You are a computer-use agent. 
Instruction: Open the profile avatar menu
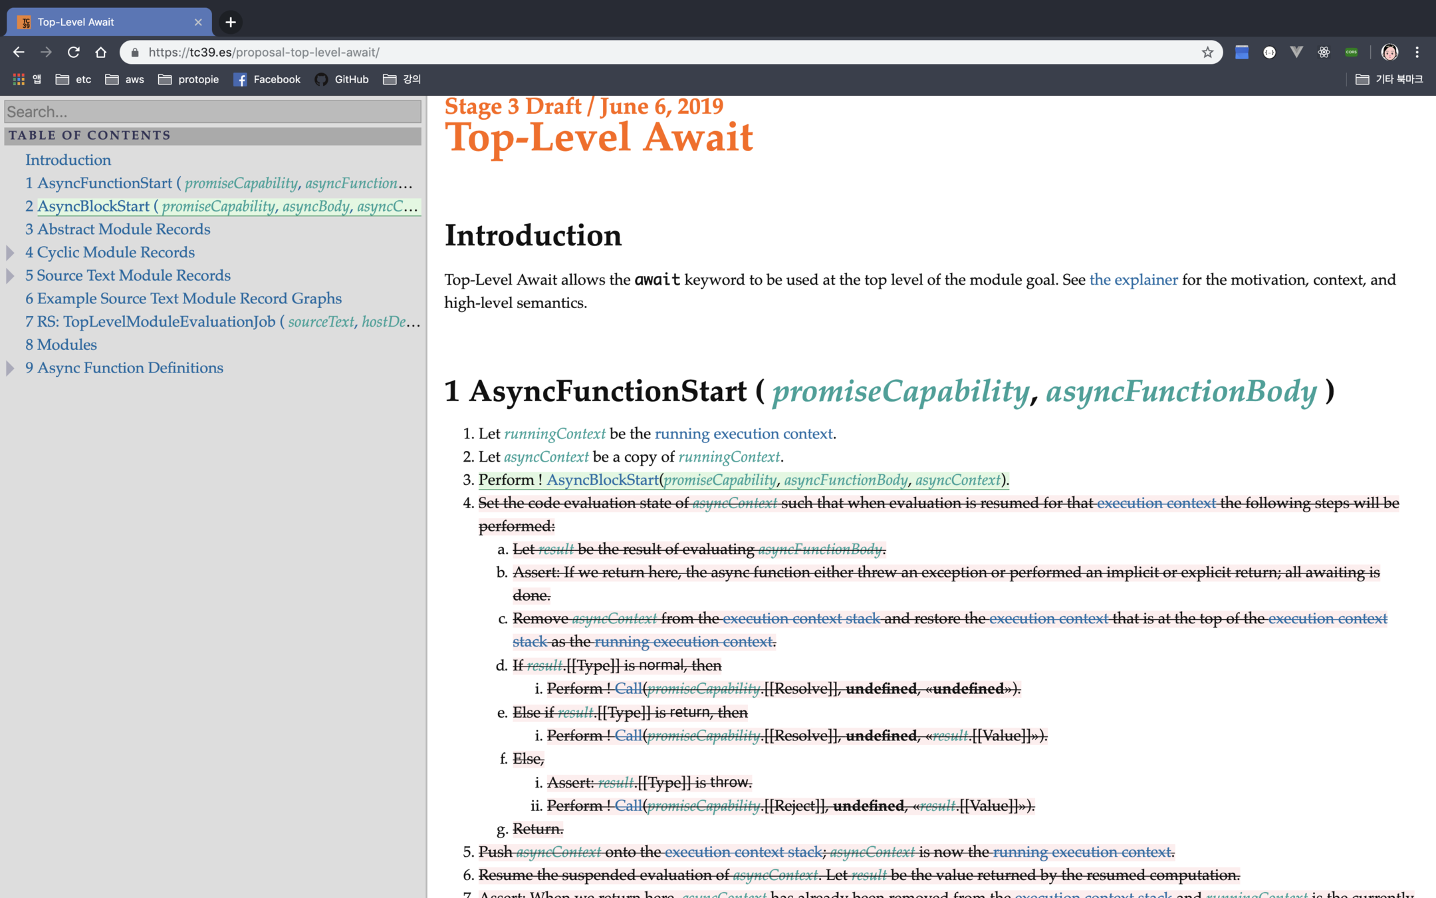coord(1389,52)
